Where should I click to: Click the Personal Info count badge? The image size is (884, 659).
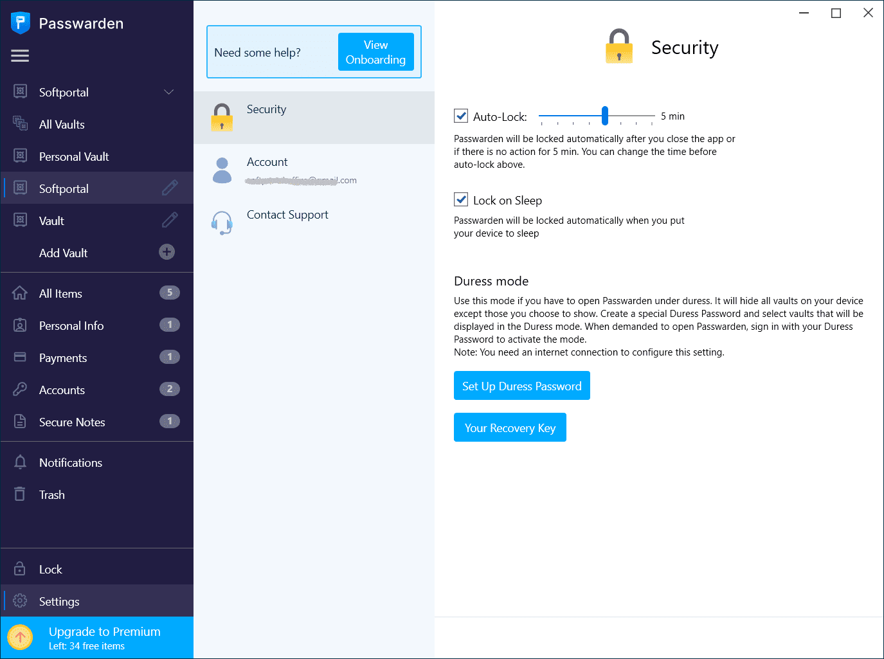pyautogui.click(x=170, y=325)
